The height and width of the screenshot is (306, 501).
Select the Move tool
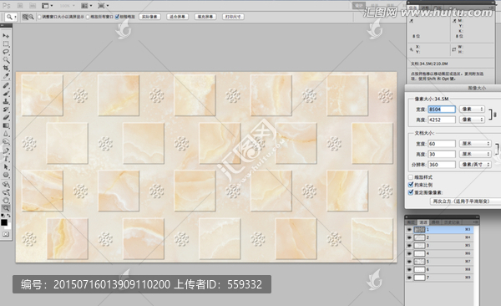pyautogui.click(x=6, y=36)
